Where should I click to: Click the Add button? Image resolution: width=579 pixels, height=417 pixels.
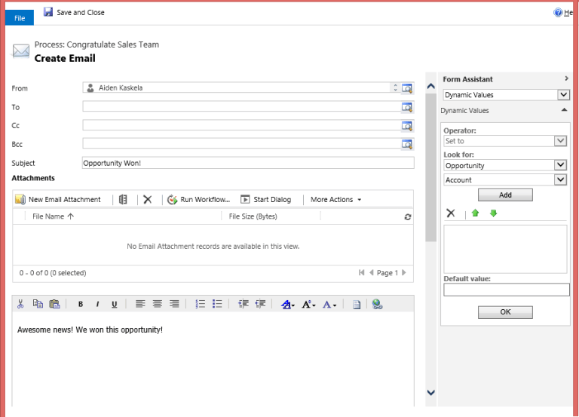coord(505,195)
